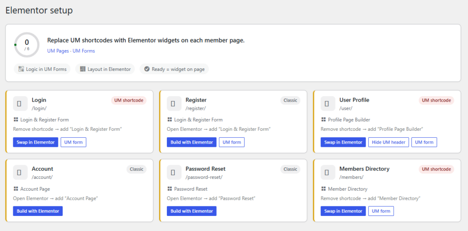Viewport: 468px width, 231px height.
Task: Click the Register card page icon
Action: point(174,103)
